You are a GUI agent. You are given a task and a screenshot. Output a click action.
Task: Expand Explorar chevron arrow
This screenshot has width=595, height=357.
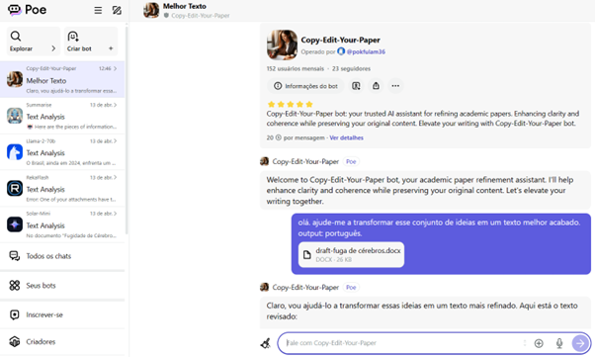tap(53, 48)
